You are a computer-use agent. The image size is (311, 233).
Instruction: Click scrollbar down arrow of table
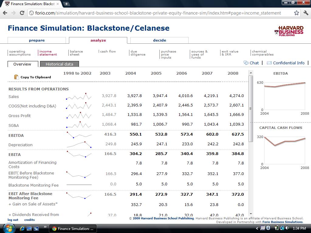[x=251, y=214]
